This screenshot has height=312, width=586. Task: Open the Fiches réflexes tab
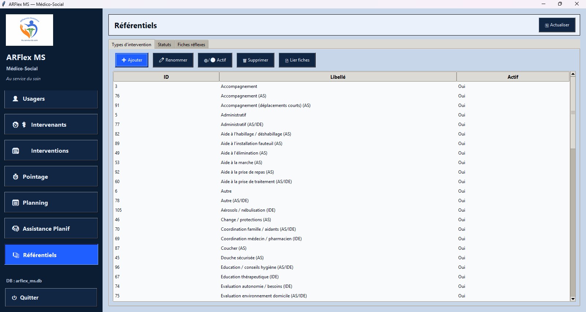(191, 45)
